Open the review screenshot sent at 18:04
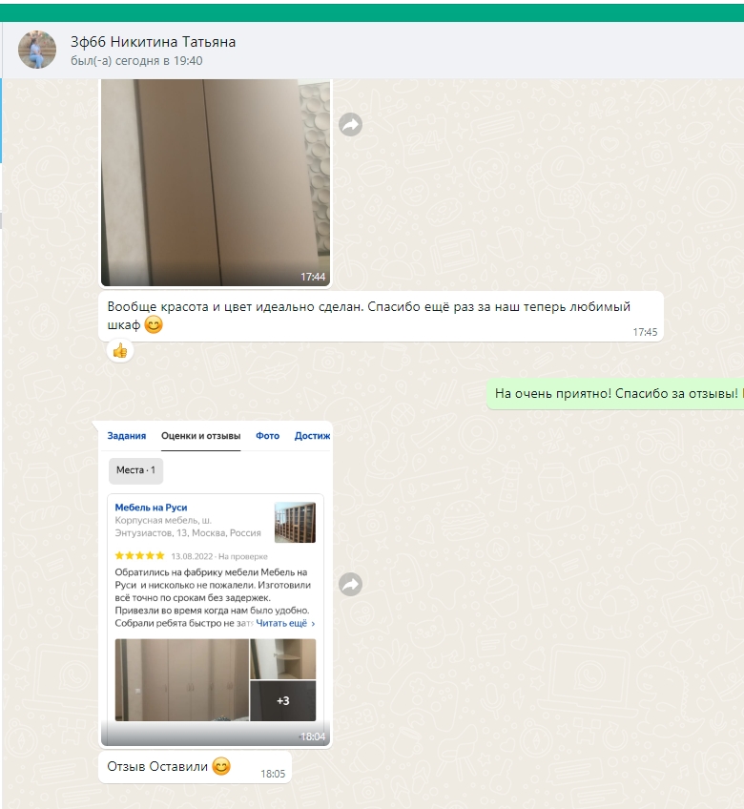The image size is (744, 809). [x=216, y=584]
